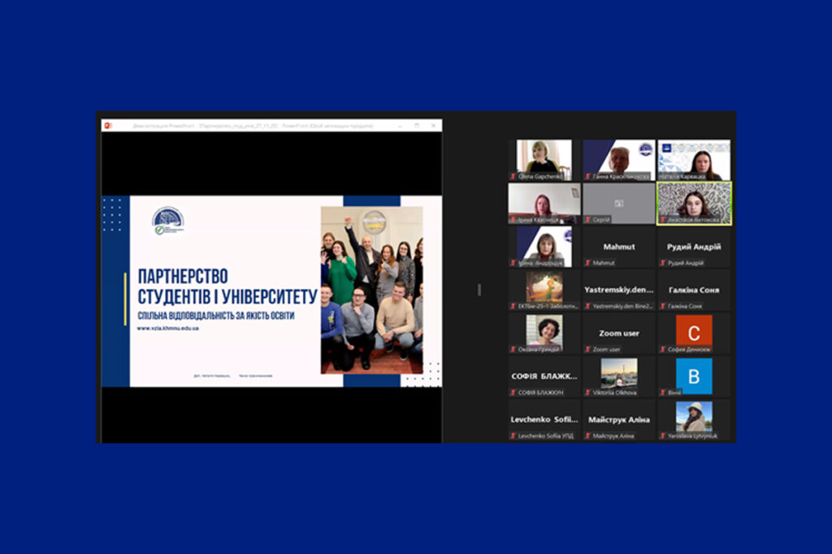Open the www.vzia.khmnu.edu.ua link on the slide

point(168,329)
